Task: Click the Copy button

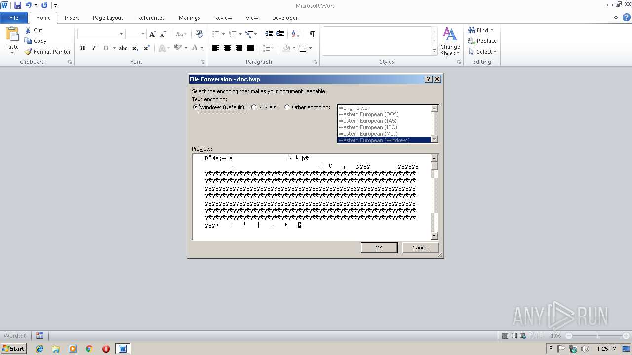Action: tap(36, 41)
